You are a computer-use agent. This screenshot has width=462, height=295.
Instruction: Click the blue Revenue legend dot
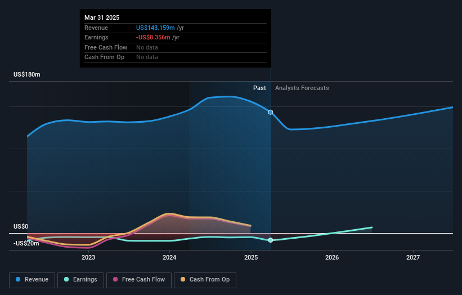(x=18, y=279)
